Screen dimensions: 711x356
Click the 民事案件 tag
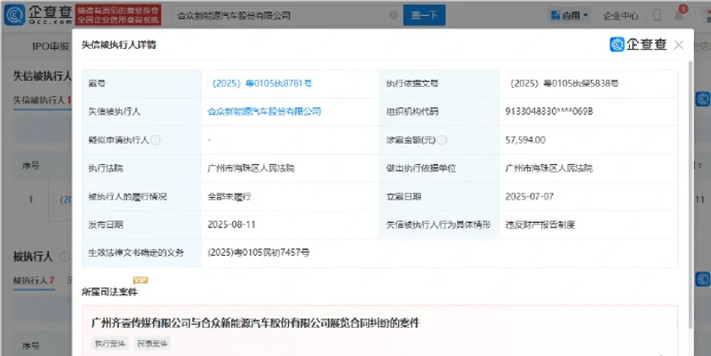(x=152, y=344)
